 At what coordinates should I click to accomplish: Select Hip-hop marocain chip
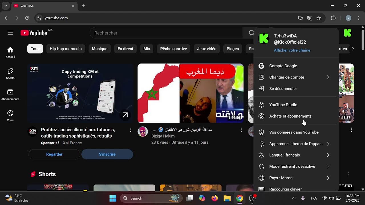pos(66,49)
